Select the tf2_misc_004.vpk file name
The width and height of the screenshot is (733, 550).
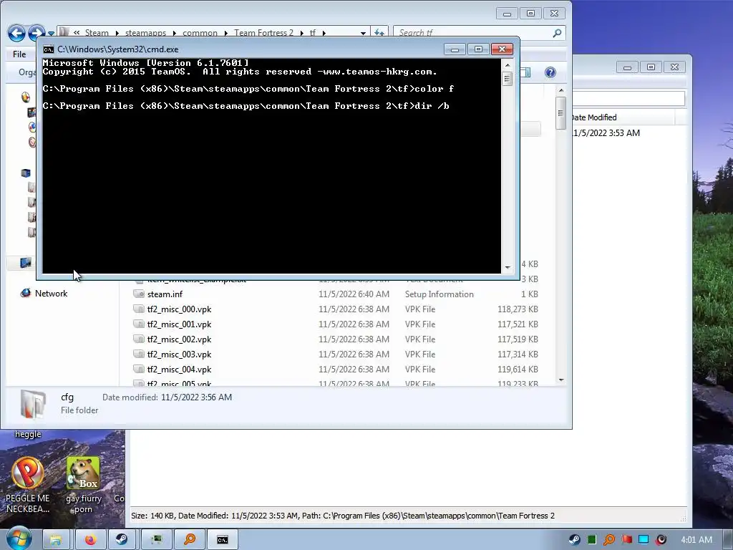point(179,369)
